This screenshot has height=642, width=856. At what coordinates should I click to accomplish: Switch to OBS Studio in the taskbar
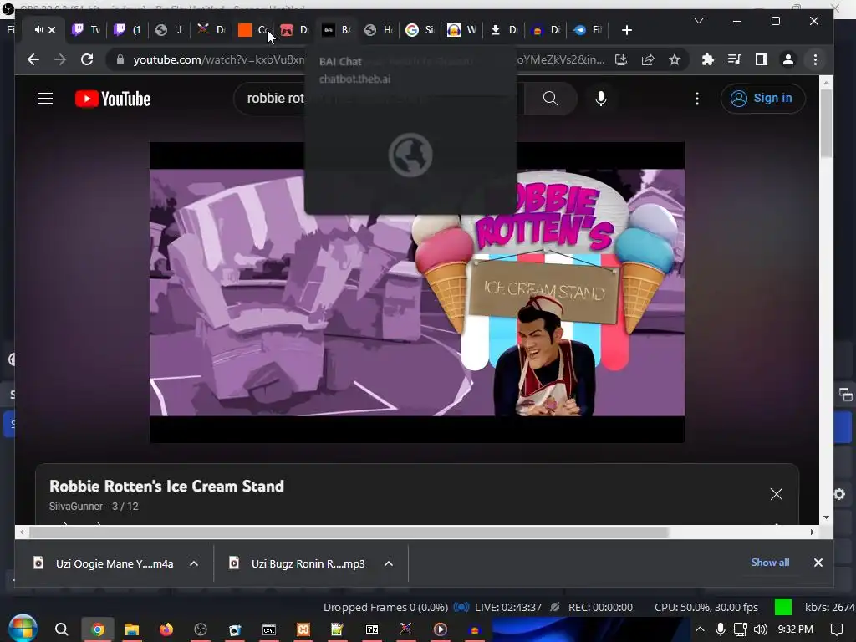pyautogui.click(x=201, y=629)
